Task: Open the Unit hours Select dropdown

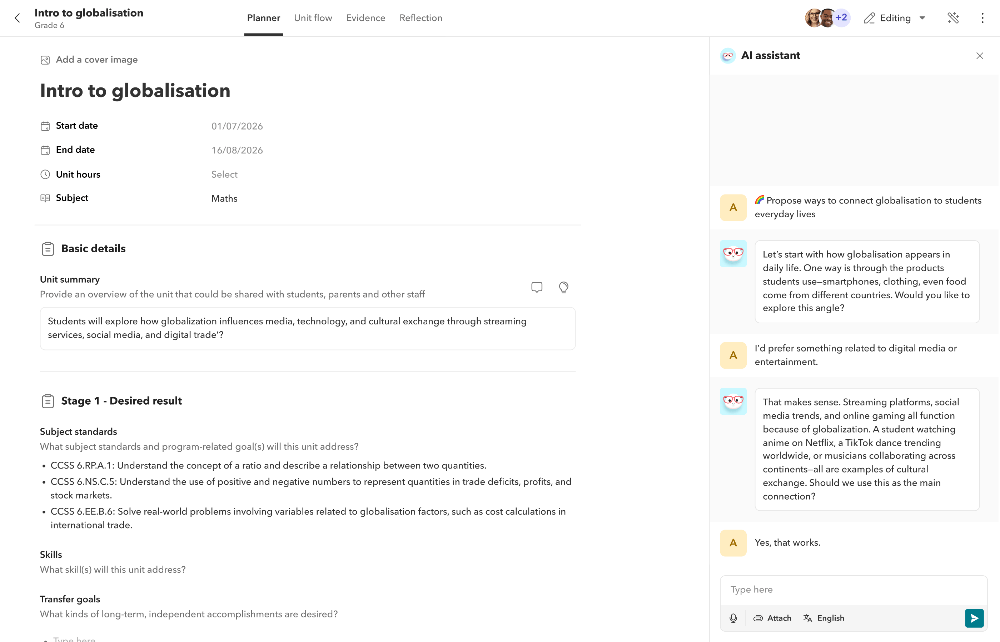Action: pos(224,174)
